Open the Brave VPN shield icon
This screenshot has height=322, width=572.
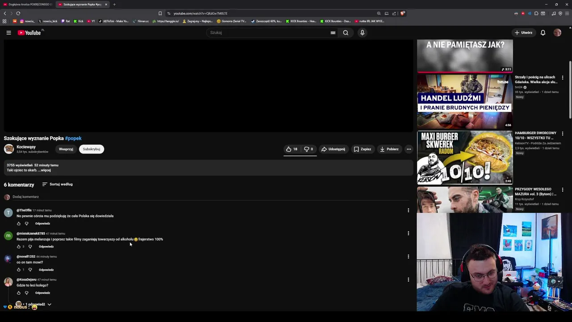(560, 13)
